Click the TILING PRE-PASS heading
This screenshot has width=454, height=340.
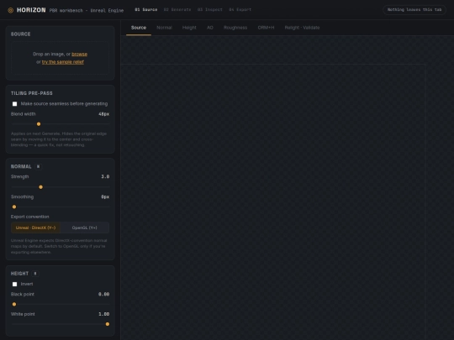tap(32, 93)
